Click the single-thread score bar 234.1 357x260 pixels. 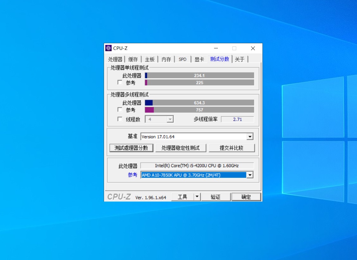pyautogui.click(x=200, y=76)
